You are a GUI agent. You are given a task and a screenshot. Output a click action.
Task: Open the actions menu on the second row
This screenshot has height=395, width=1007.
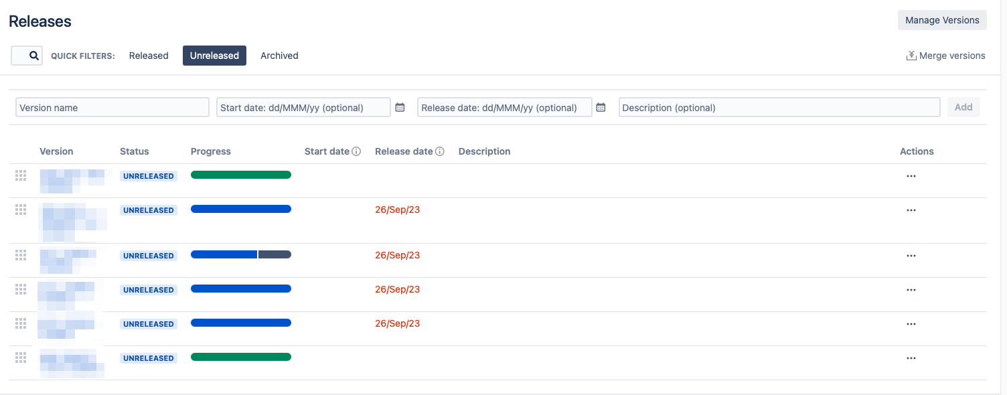[911, 210]
